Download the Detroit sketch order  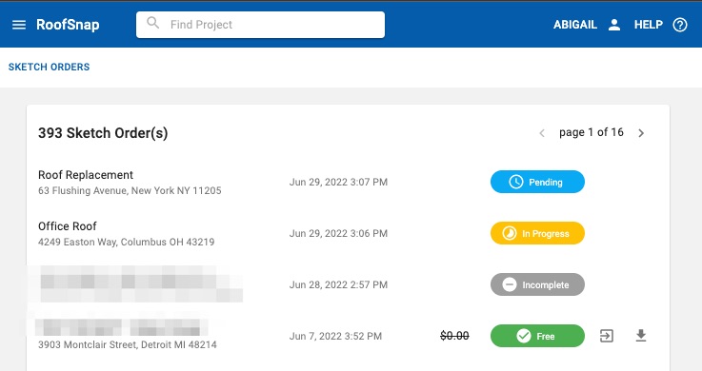(x=641, y=336)
